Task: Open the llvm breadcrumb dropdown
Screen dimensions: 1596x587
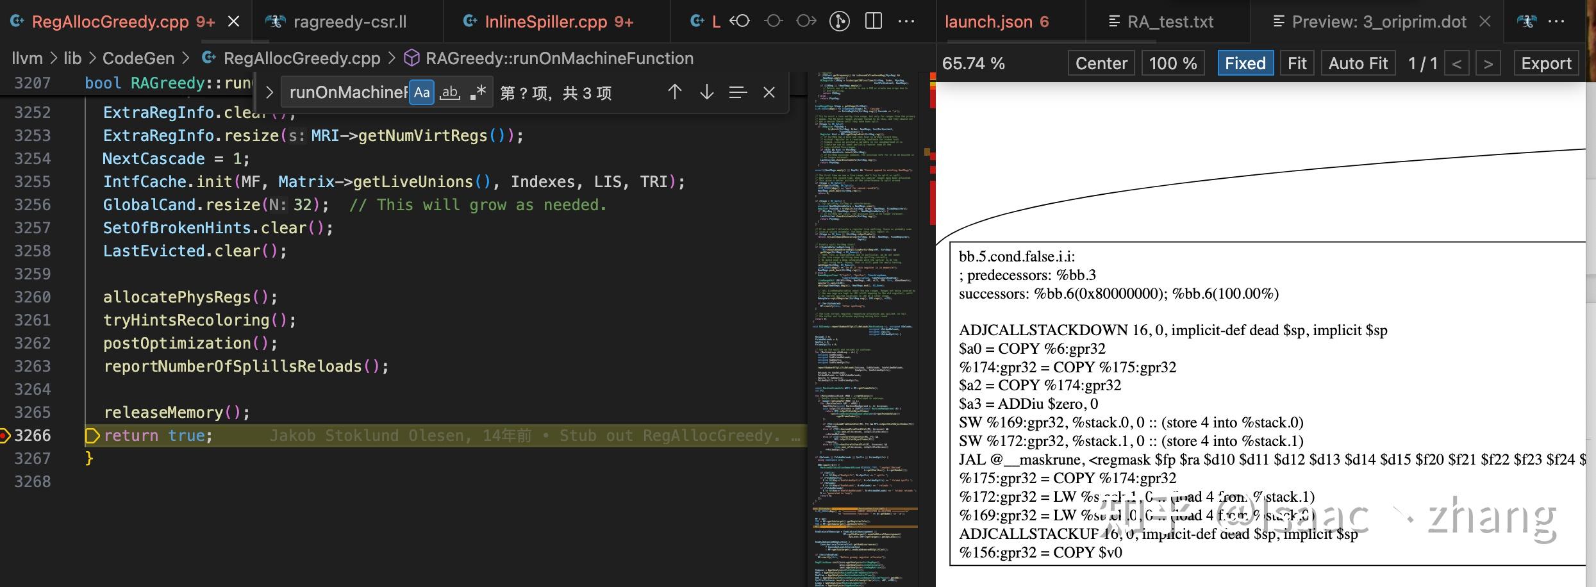Action: pyautogui.click(x=26, y=58)
